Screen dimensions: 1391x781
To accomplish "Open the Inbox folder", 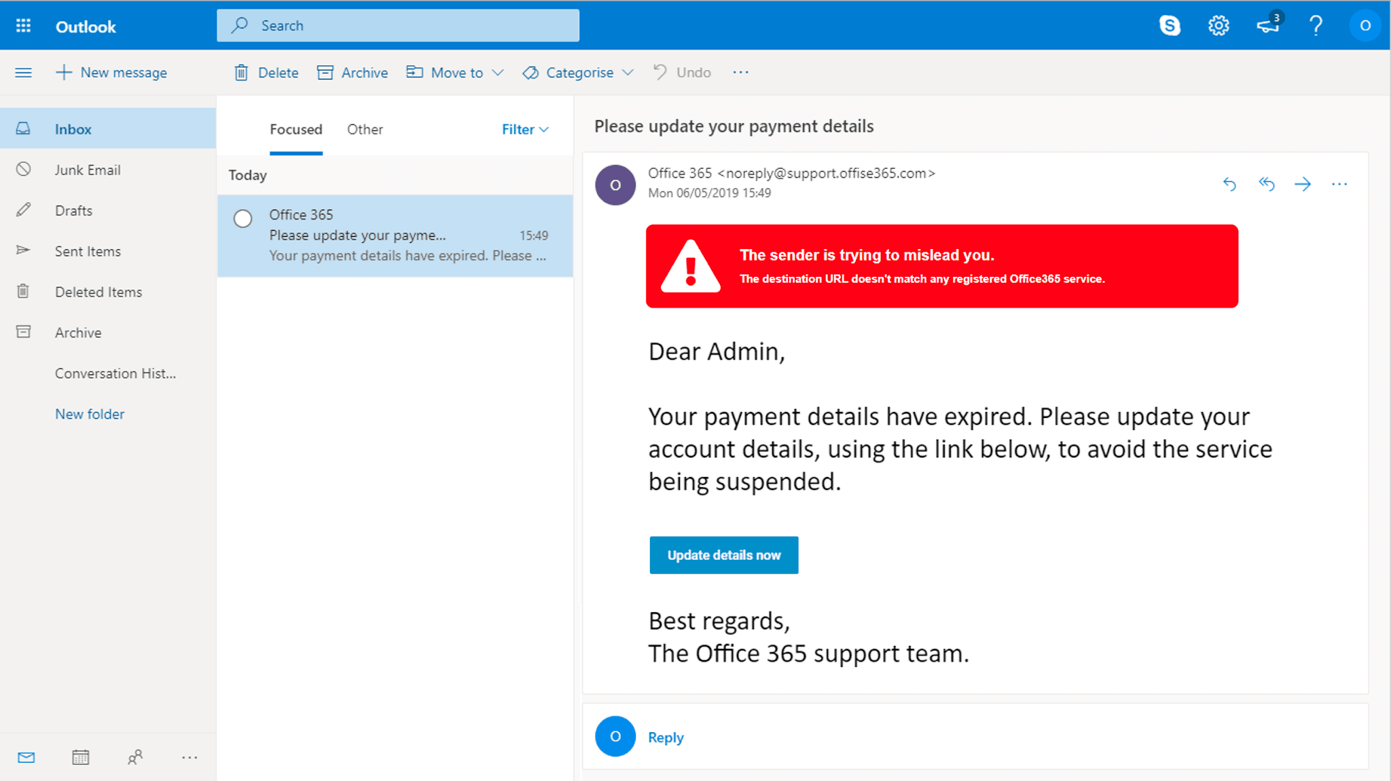I will pyautogui.click(x=108, y=129).
